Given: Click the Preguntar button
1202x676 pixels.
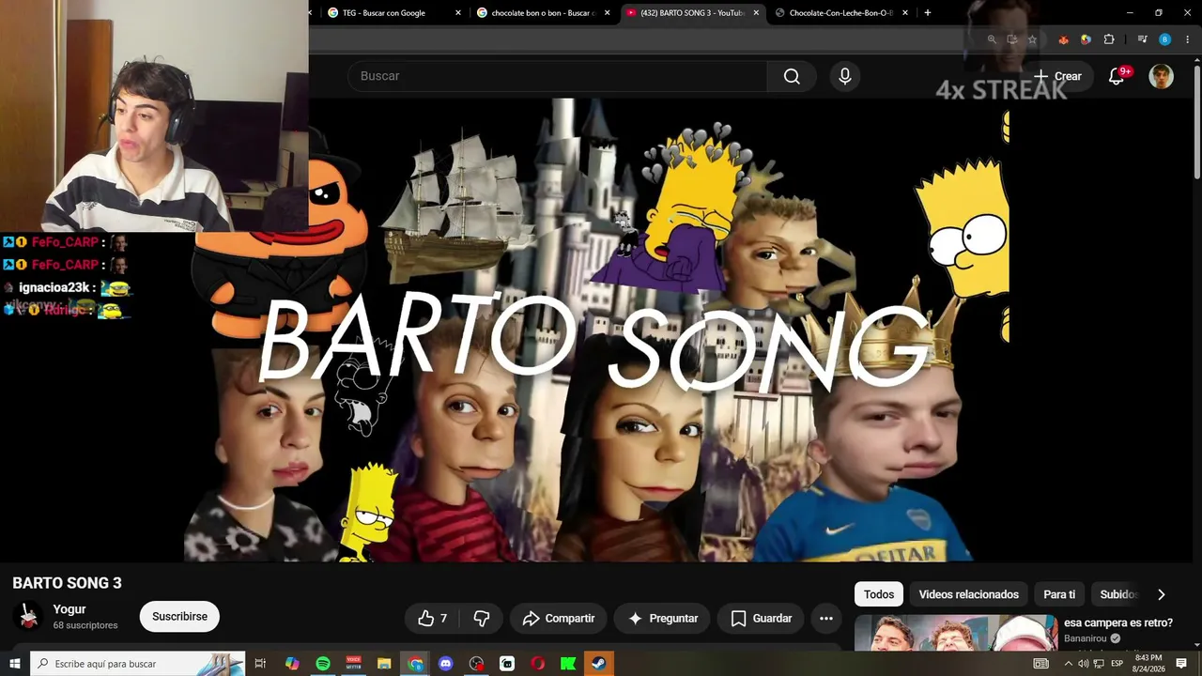Looking at the screenshot, I should (x=663, y=618).
